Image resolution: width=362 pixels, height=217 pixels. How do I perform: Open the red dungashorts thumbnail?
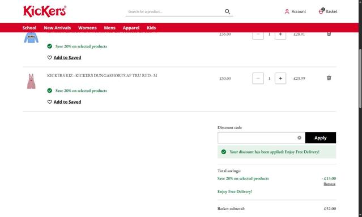[31, 81]
